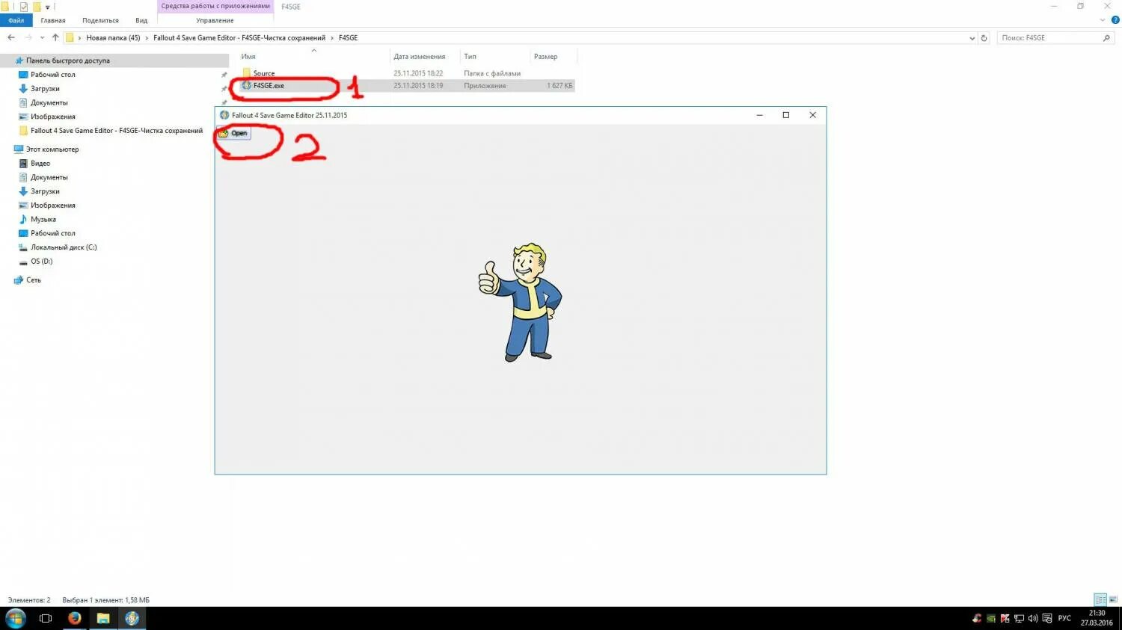The height and width of the screenshot is (630, 1122).
Task: Open volume control in system tray
Action: [x=1033, y=618]
